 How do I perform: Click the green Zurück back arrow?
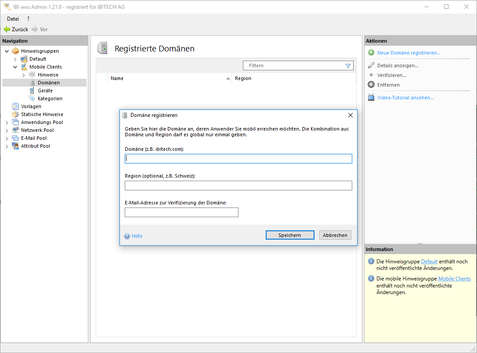pyautogui.click(x=7, y=29)
